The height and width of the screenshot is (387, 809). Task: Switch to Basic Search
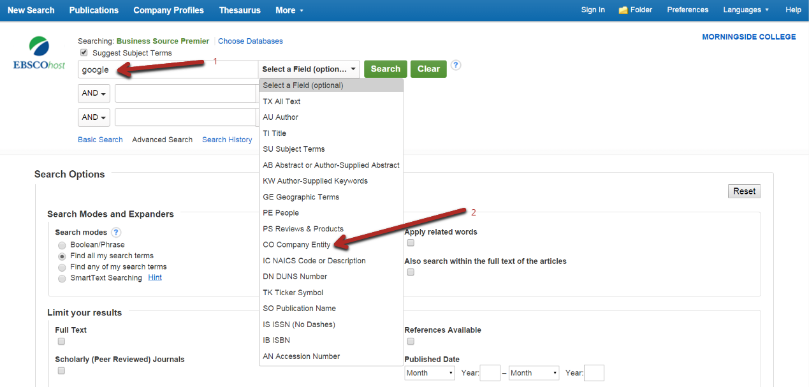100,140
